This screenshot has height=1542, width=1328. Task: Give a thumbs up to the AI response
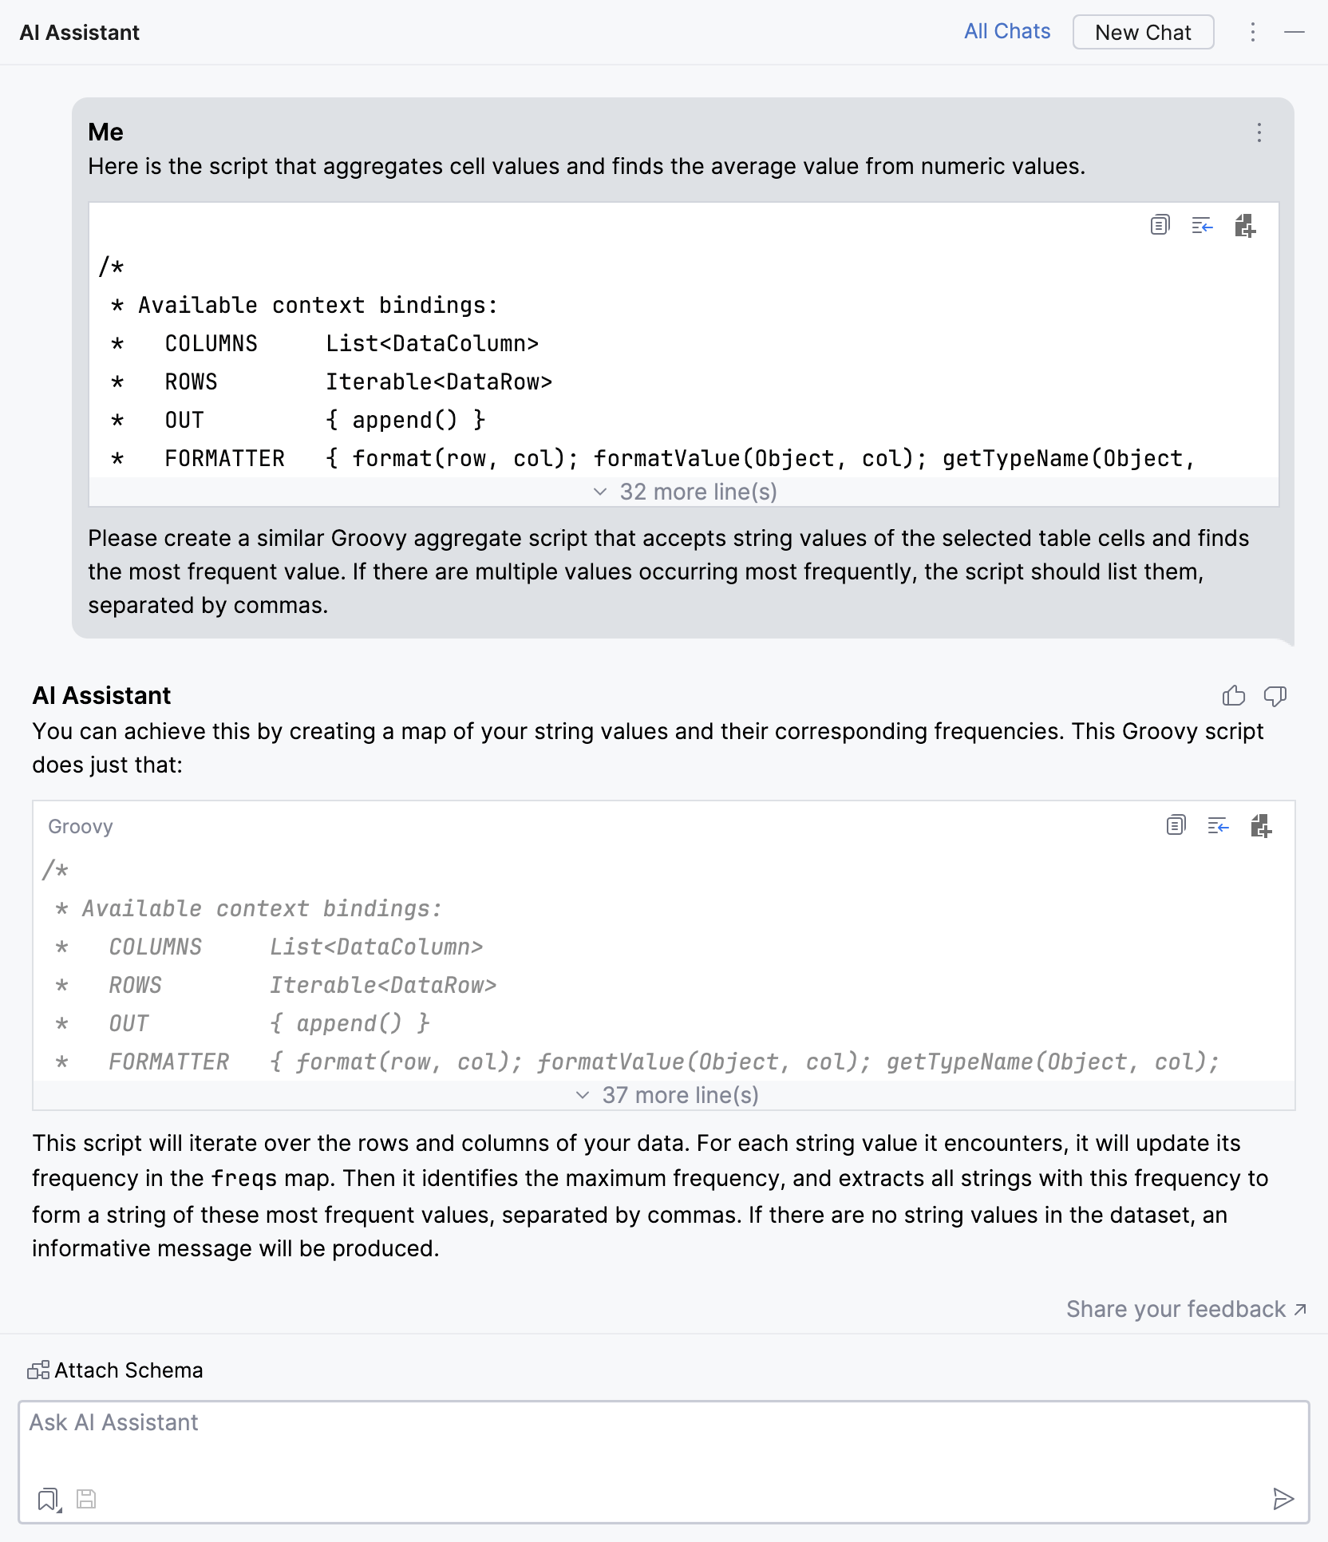tap(1233, 695)
